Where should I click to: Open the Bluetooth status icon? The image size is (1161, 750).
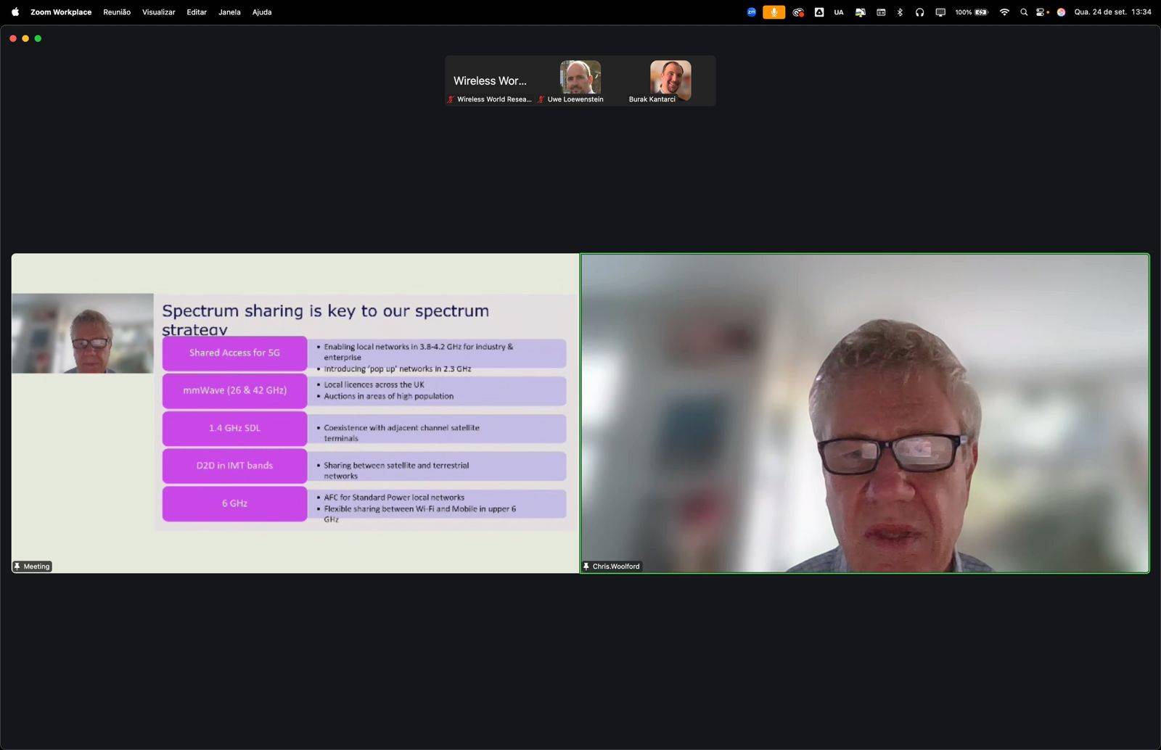click(x=900, y=12)
